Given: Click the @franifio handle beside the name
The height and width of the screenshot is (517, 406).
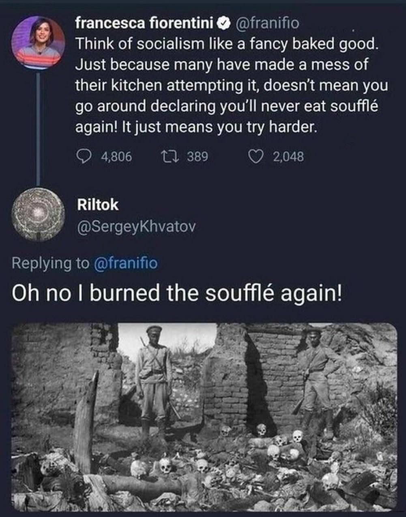Looking at the screenshot, I should point(267,24).
